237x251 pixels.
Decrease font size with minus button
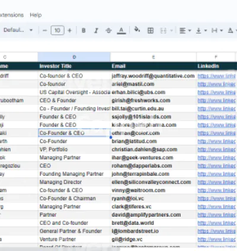[45, 30]
